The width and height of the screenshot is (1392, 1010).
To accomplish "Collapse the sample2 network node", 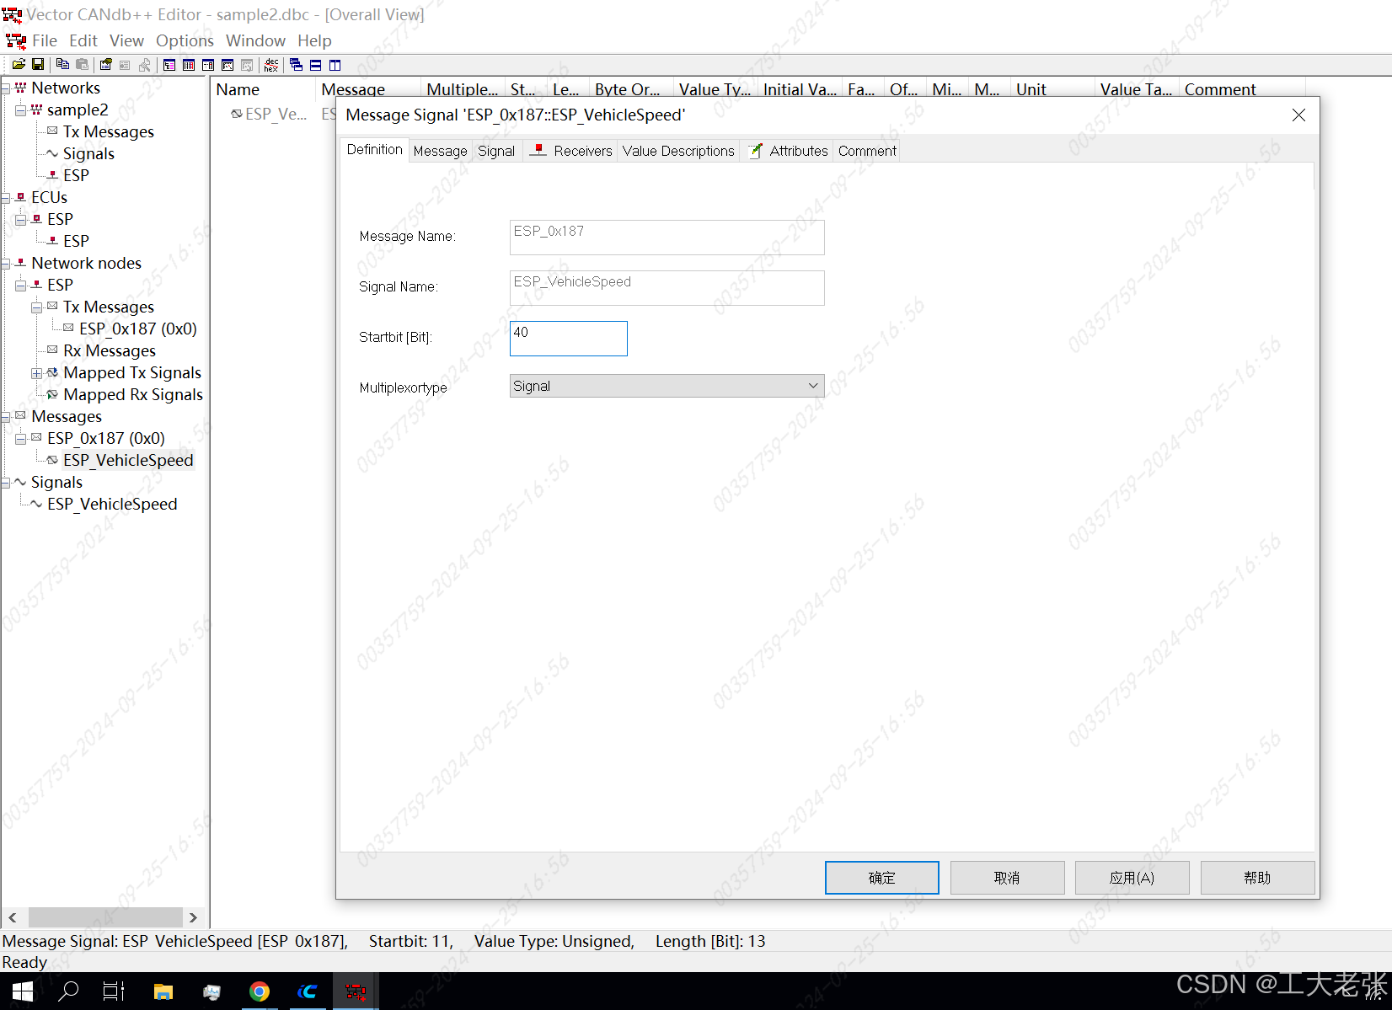I will 21,110.
